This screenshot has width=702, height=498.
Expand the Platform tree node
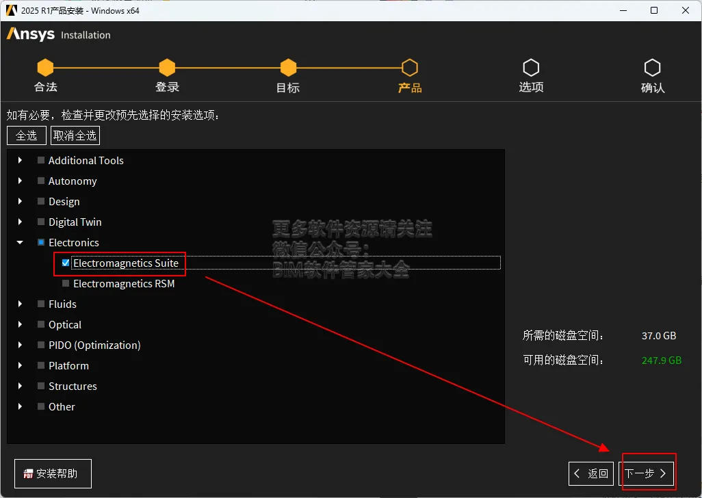point(20,365)
